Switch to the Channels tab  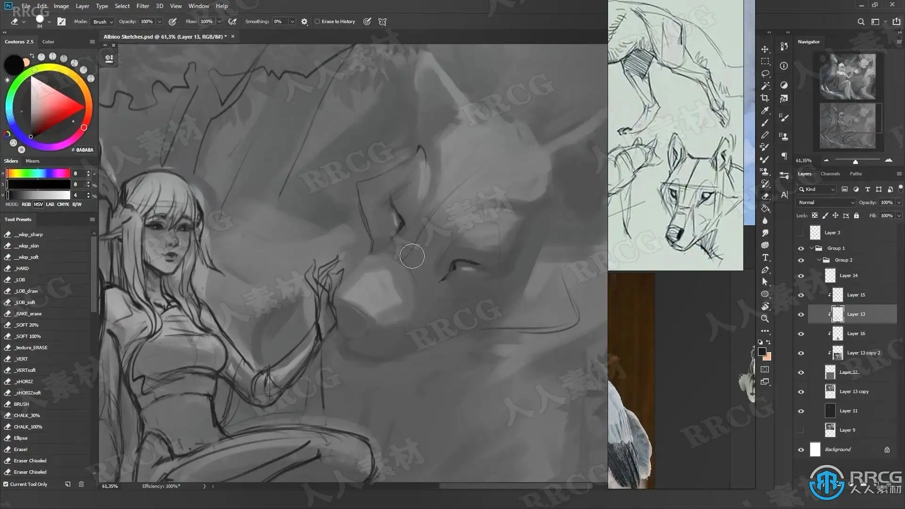click(x=830, y=174)
